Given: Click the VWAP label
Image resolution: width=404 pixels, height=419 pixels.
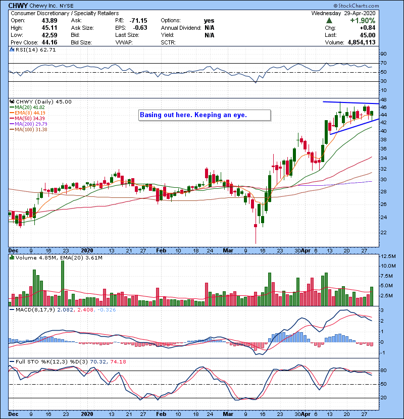Looking at the screenshot, I should coord(124,42).
